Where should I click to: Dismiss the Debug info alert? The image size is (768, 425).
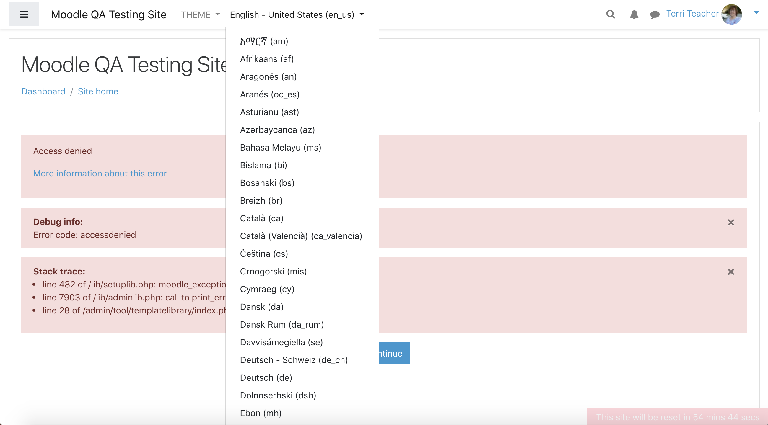731,222
